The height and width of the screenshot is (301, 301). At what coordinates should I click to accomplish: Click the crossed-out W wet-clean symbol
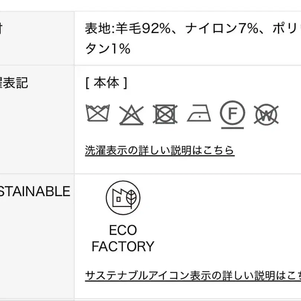point(266,114)
